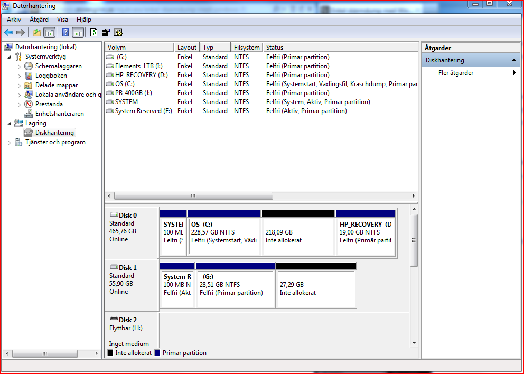Select the SYSTEM volume row
The image size is (524, 374).
pyautogui.click(x=261, y=102)
